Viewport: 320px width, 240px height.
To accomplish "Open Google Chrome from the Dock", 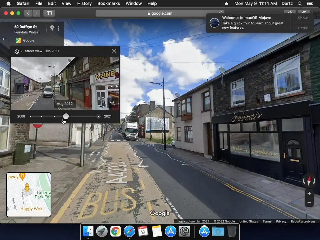I will click(x=116, y=232).
